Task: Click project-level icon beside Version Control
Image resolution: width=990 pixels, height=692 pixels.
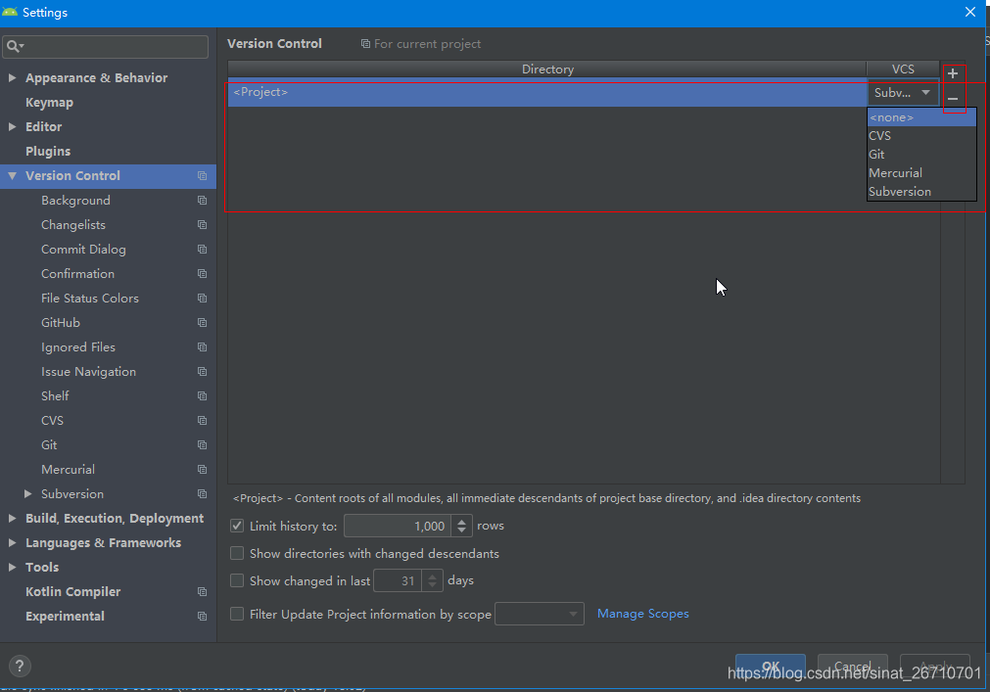Action: [x=202, y=176]
